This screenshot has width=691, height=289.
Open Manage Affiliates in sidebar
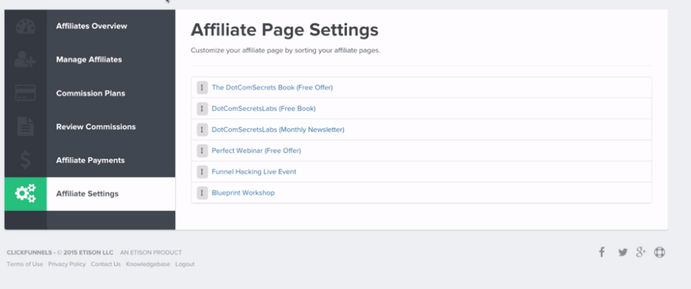89,59
